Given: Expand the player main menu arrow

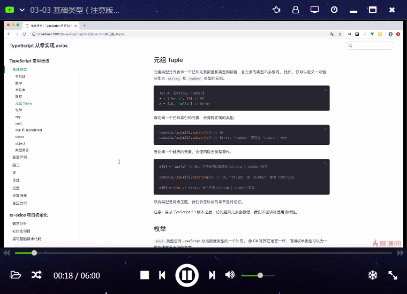Looking at the screenshot, I should coord(22,10).
